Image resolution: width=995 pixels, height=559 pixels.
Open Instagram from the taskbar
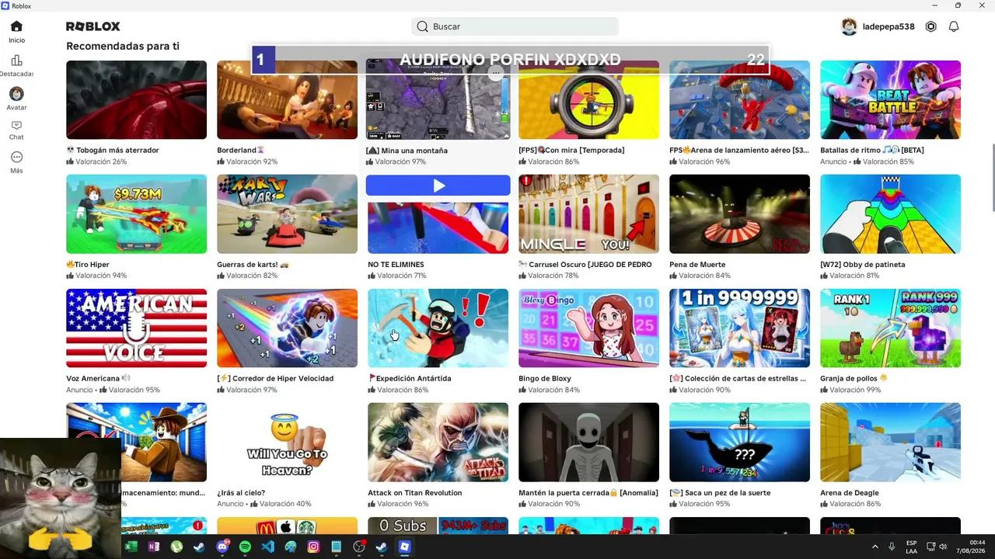coord(313,547)
